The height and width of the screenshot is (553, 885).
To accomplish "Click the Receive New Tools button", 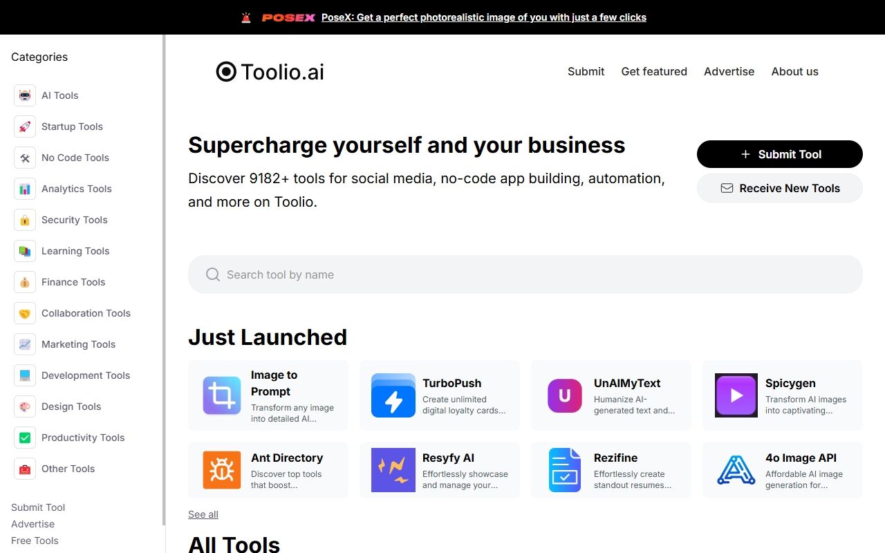I will pyautogui.click(x=780, y=188).
